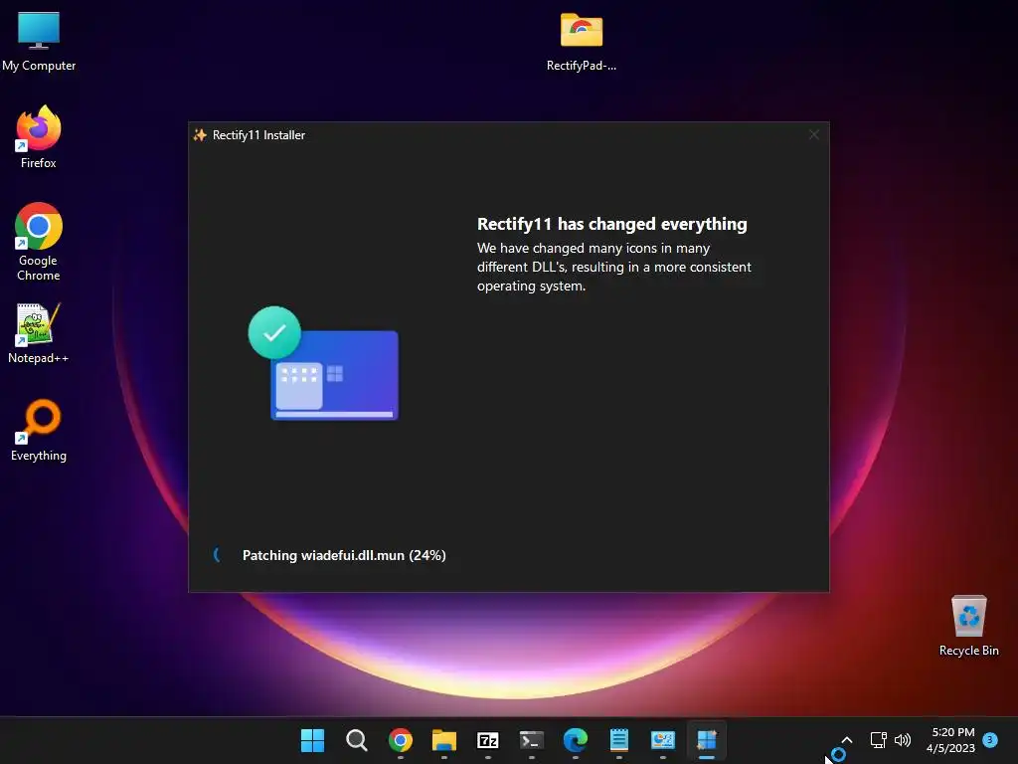Open notification center badge

point(990,740)
